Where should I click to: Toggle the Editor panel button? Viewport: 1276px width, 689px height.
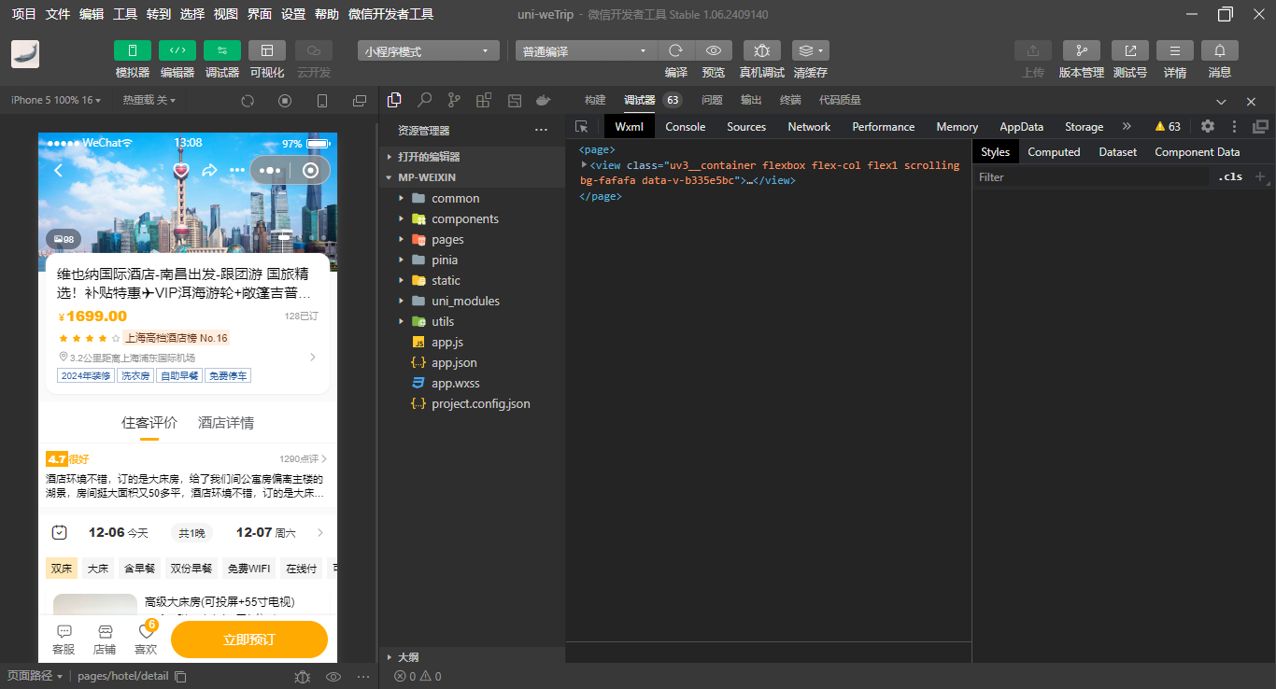tap(177, 50)
